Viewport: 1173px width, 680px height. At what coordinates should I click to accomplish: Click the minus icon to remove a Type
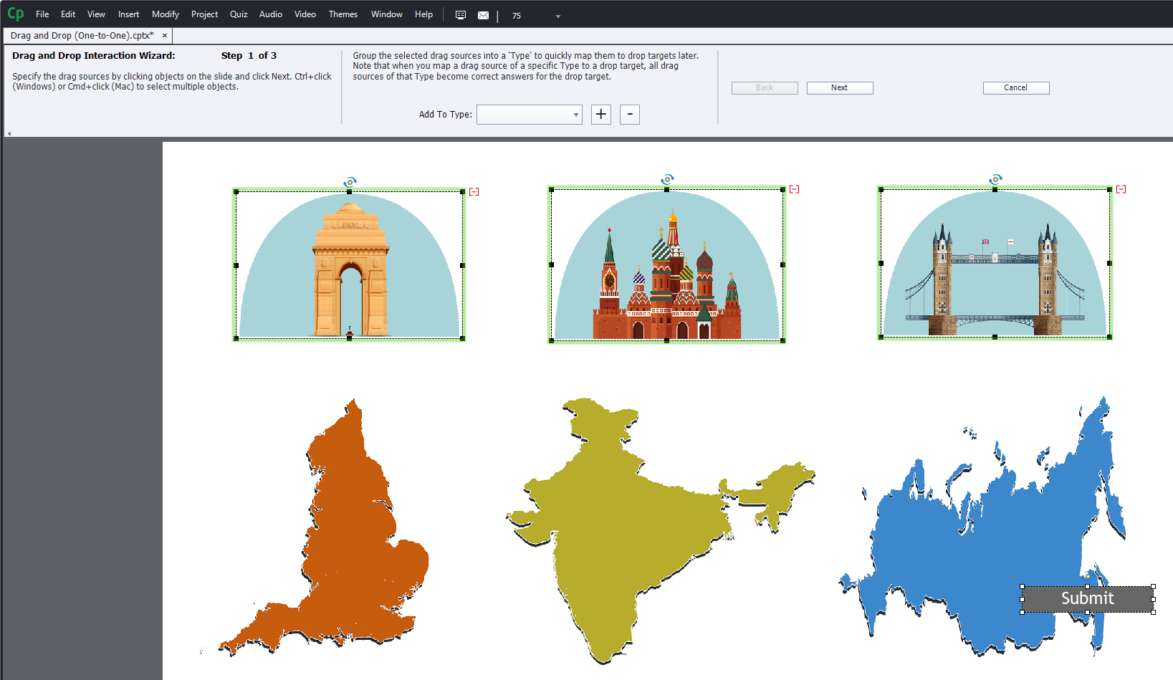pyautogui.click(x=629, y=115)
